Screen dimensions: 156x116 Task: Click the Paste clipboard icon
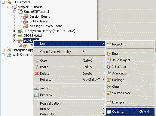(x=37, y=67)
